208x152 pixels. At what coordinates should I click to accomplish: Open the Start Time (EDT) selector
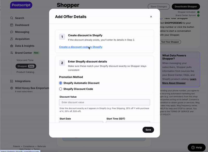coord(128,123)
